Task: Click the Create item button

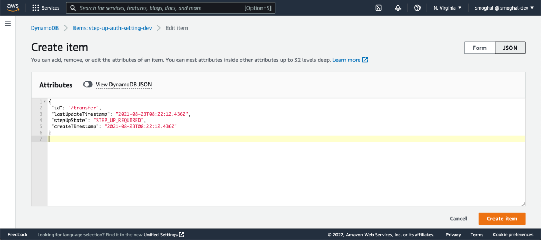Action: coord(502,218)
